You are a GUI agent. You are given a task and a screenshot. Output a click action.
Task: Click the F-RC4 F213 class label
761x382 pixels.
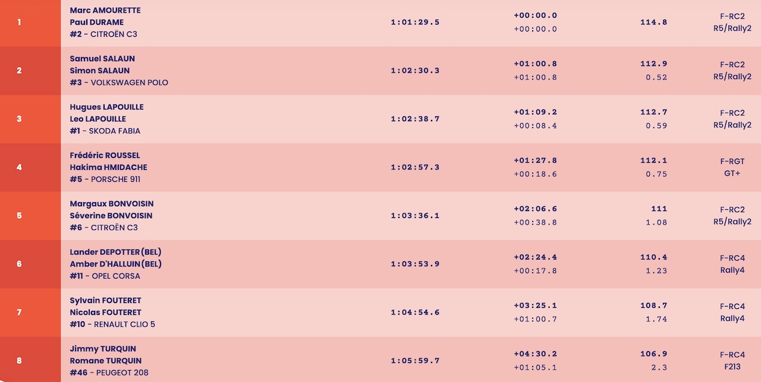point(732,361)
